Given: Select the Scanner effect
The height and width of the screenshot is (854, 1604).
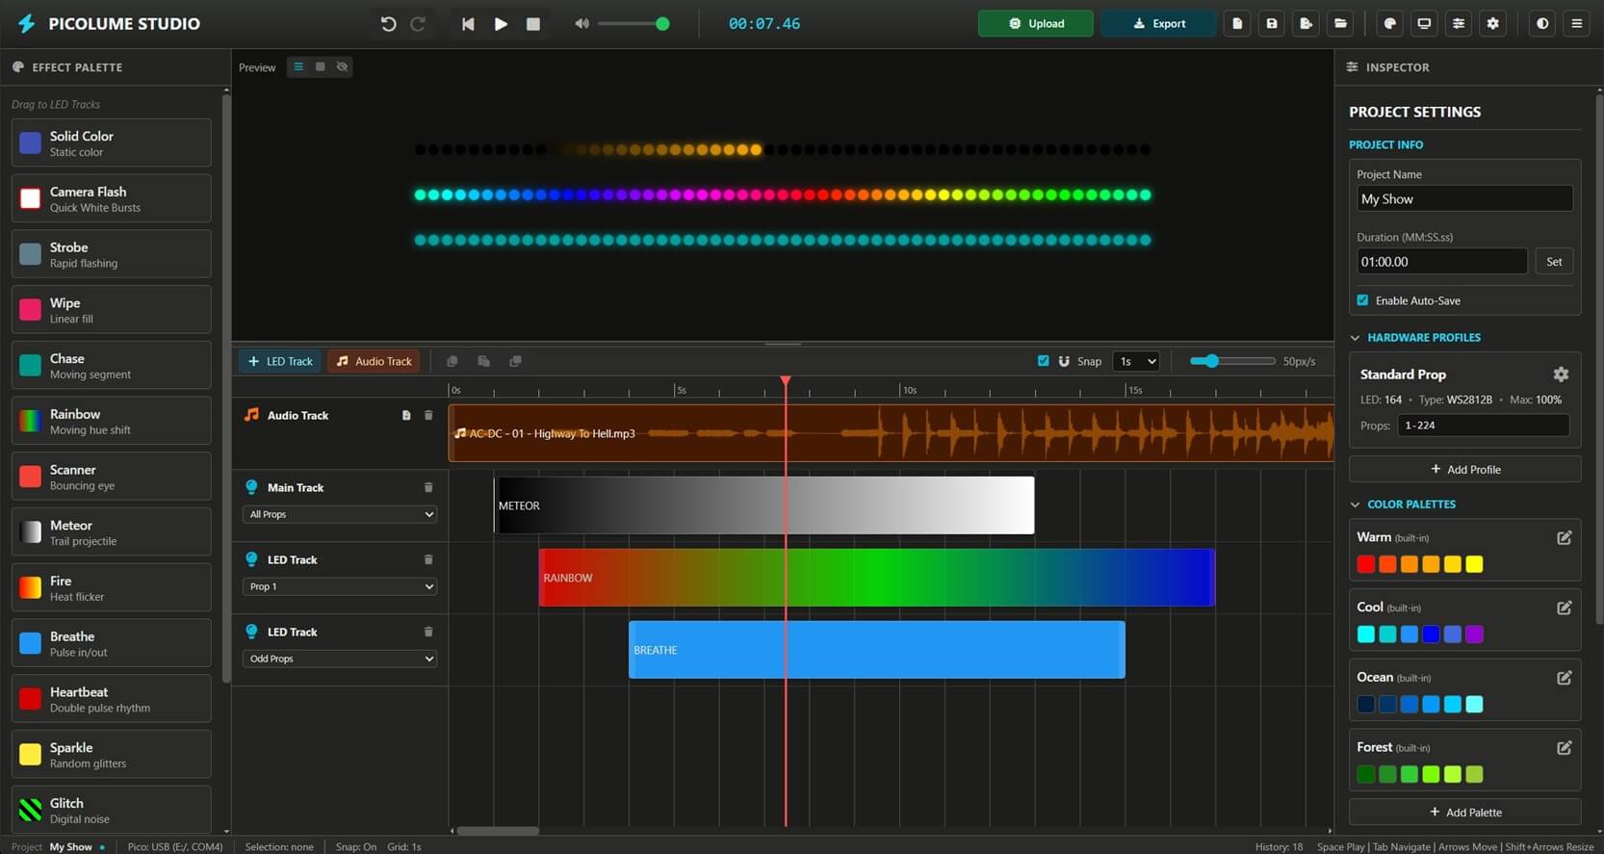Looking at the screenshot, I should tap(112, 477).
